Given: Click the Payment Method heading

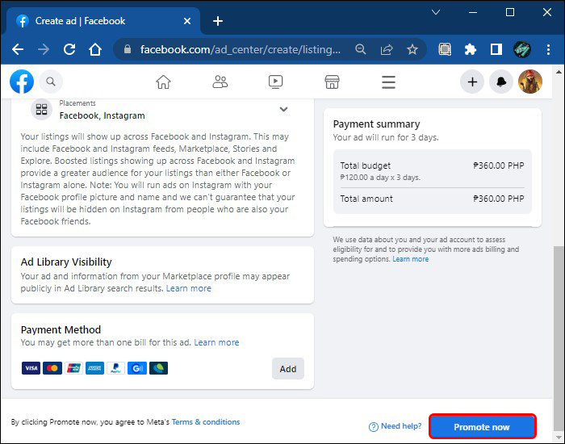Looking at the screenshot, I should [61, 329].
